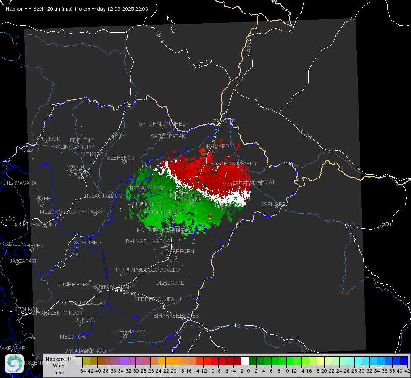
Task: Click the MEZŐKÖVESD city label
Action: (x=58, y=212)
